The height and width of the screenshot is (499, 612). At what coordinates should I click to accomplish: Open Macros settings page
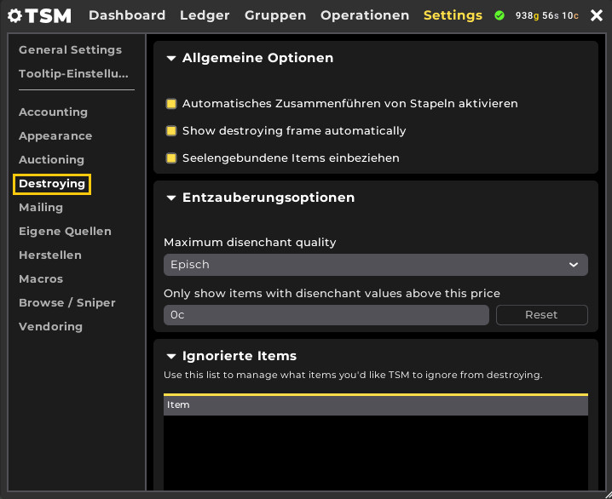pos(41,279)
